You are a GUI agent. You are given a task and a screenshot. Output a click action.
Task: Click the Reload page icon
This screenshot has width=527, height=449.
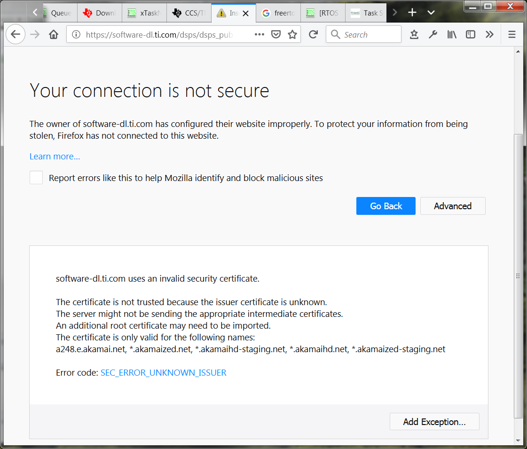[313, 34]
